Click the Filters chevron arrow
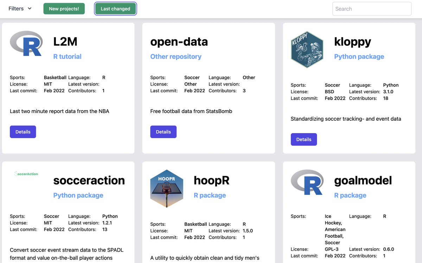The image size is (422, 263). tap(30, 9)
